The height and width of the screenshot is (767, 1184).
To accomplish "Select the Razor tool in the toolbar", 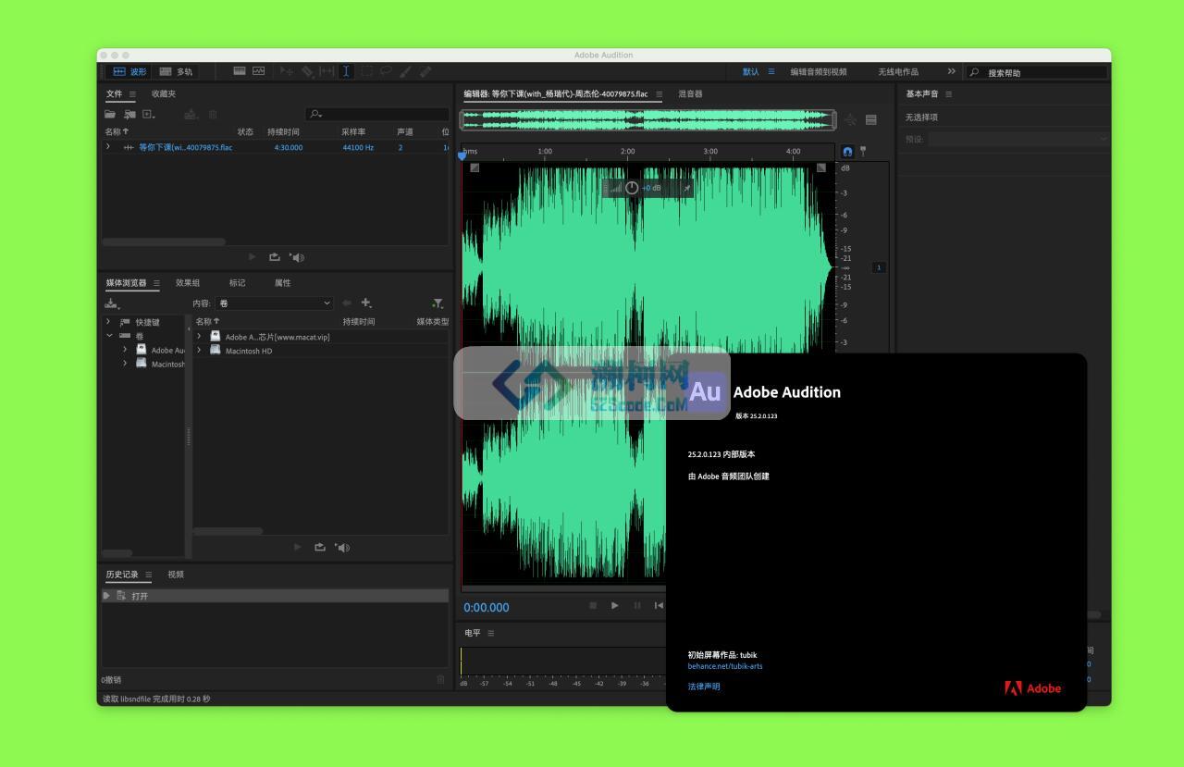I will pos(307,71).
